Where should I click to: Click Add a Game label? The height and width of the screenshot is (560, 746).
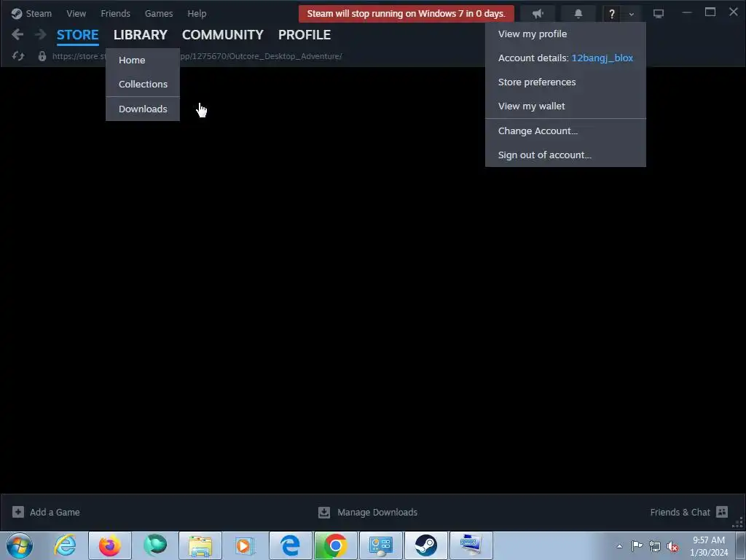(55, 513)
